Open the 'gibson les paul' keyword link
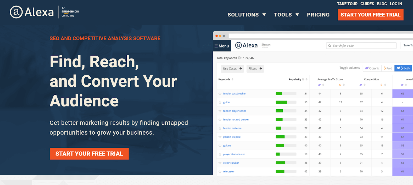The image size is (413, 185). click(232, 137)
